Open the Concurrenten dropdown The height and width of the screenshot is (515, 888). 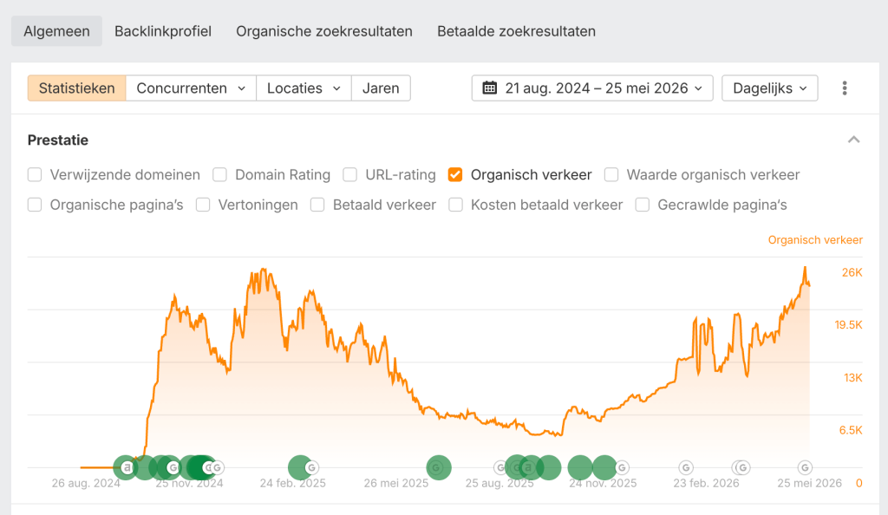coord(191,88)
